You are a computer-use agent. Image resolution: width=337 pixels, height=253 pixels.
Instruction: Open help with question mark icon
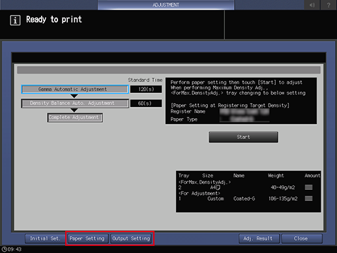[329, 5]
